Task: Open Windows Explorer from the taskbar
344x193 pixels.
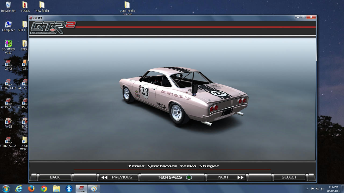Action: tap(56, 189)
